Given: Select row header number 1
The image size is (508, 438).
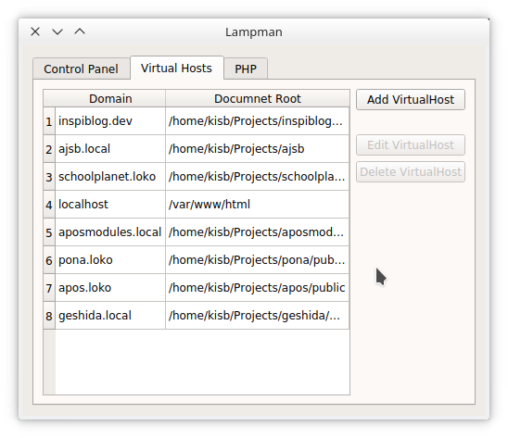Looking at the screenshot, I should point(49,121).
